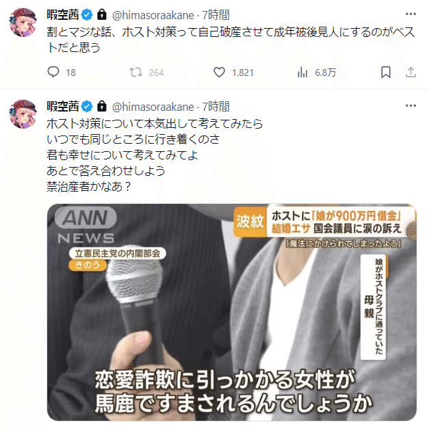429x429 pixels.
Task: Click @himasoraakane handle in first tweet
Action: tap(153, 15)
